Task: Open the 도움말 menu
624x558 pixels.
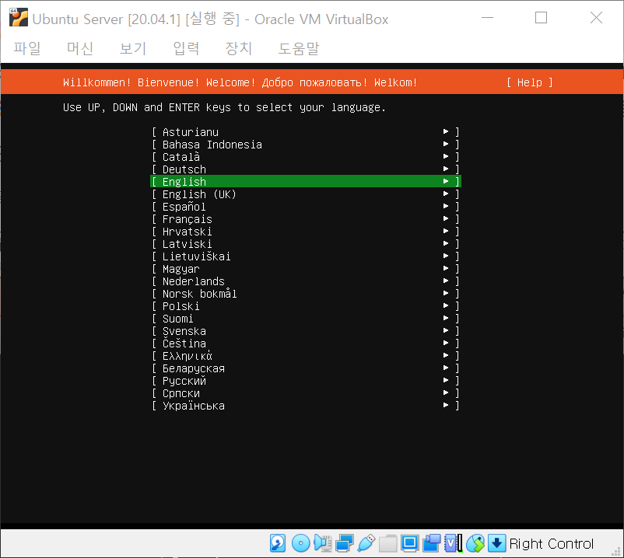Action: tap(299, 48)
